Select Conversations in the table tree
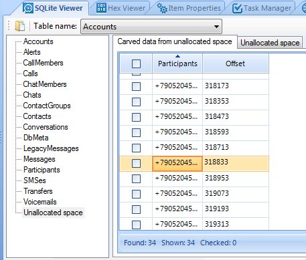The width and height of the screenshot is (306, 260). point(46,127)
